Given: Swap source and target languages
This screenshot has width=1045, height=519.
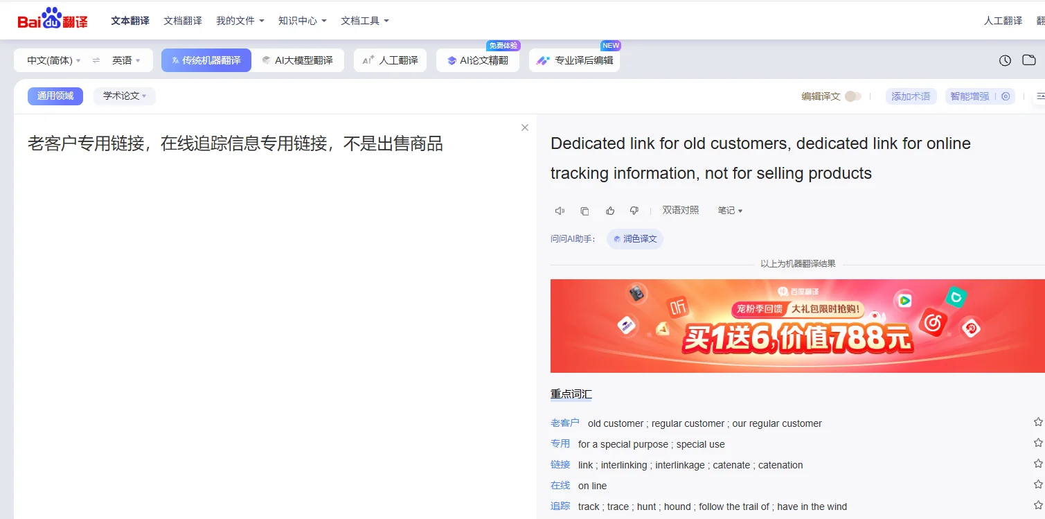Looking at the screenshot, I should (96, 60).
